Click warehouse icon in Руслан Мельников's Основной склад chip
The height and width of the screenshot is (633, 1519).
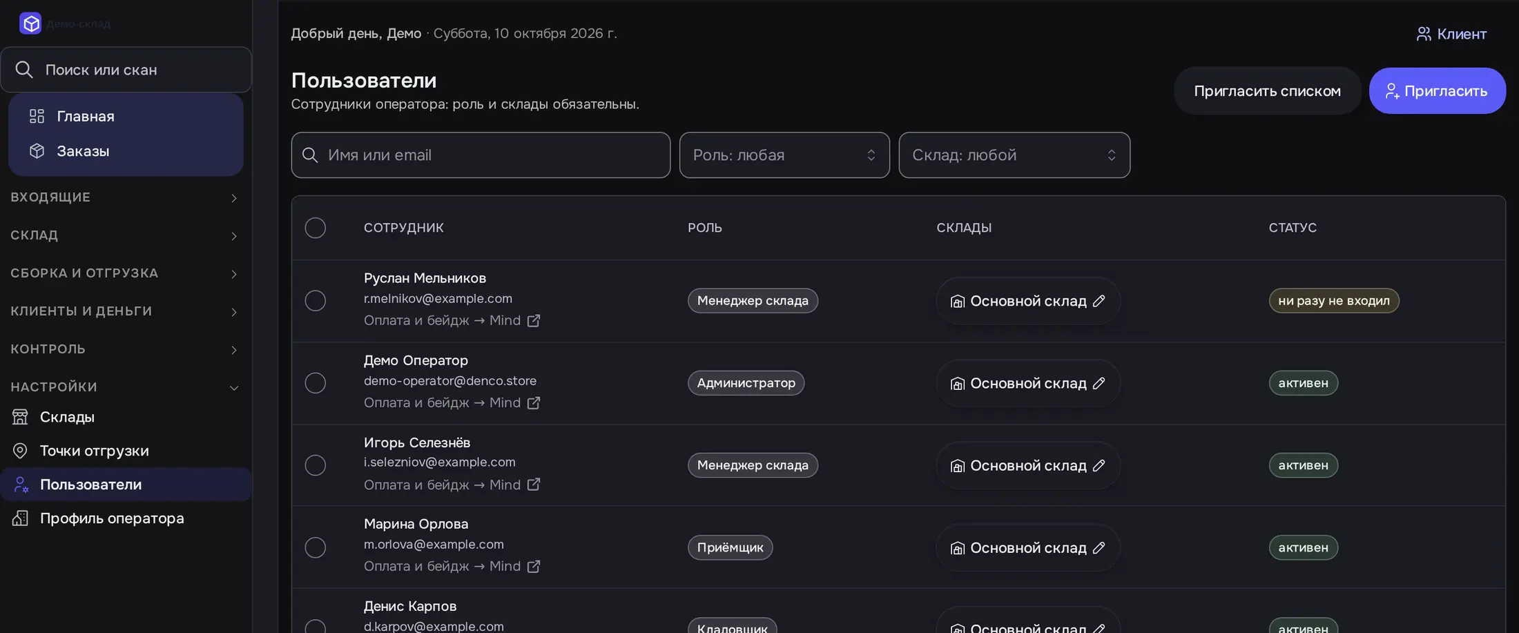coord(958,301)
